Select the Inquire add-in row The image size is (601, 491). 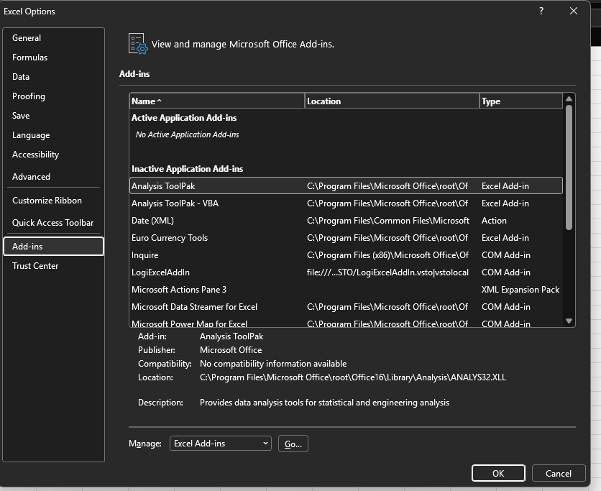(346, 255)
